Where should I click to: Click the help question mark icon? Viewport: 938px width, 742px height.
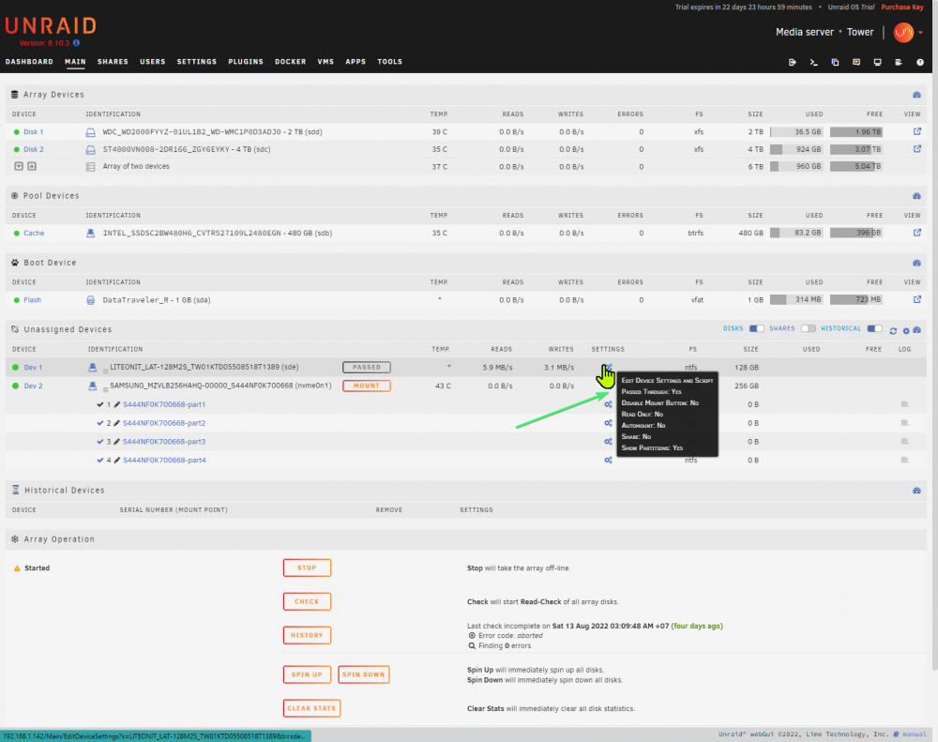[x=920, y=62]
